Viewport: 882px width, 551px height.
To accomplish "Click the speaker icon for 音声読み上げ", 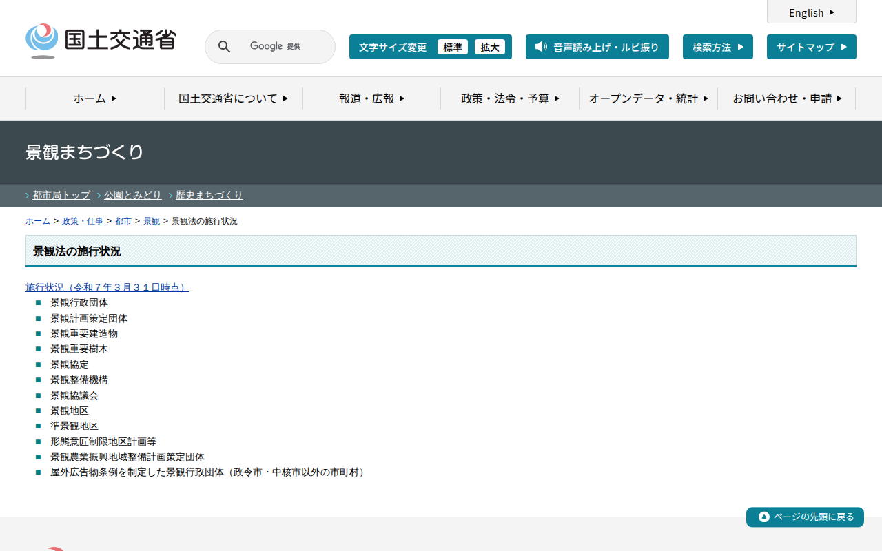I will (541, 47).
